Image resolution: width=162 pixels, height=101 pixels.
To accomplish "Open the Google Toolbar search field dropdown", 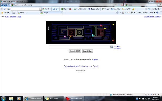I will click(x=40, y=9).
